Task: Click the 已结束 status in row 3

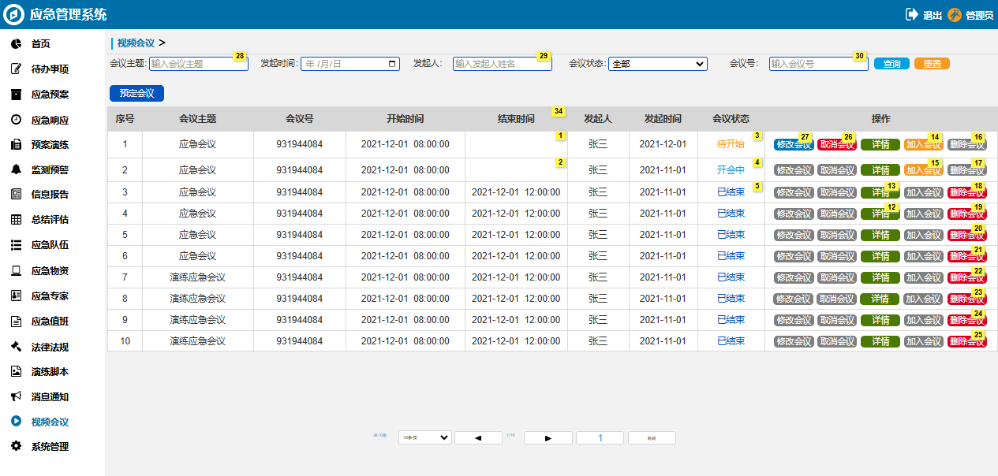Action: pos(731,192)
